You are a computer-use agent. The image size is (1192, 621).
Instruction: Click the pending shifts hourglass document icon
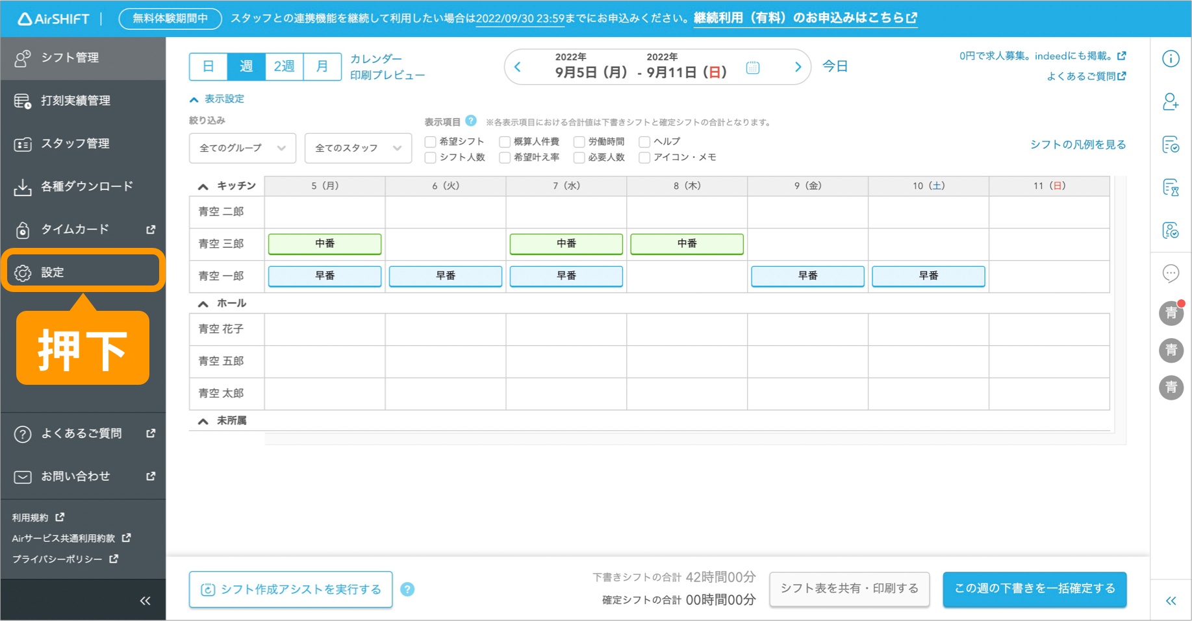tap(1171, 188)
